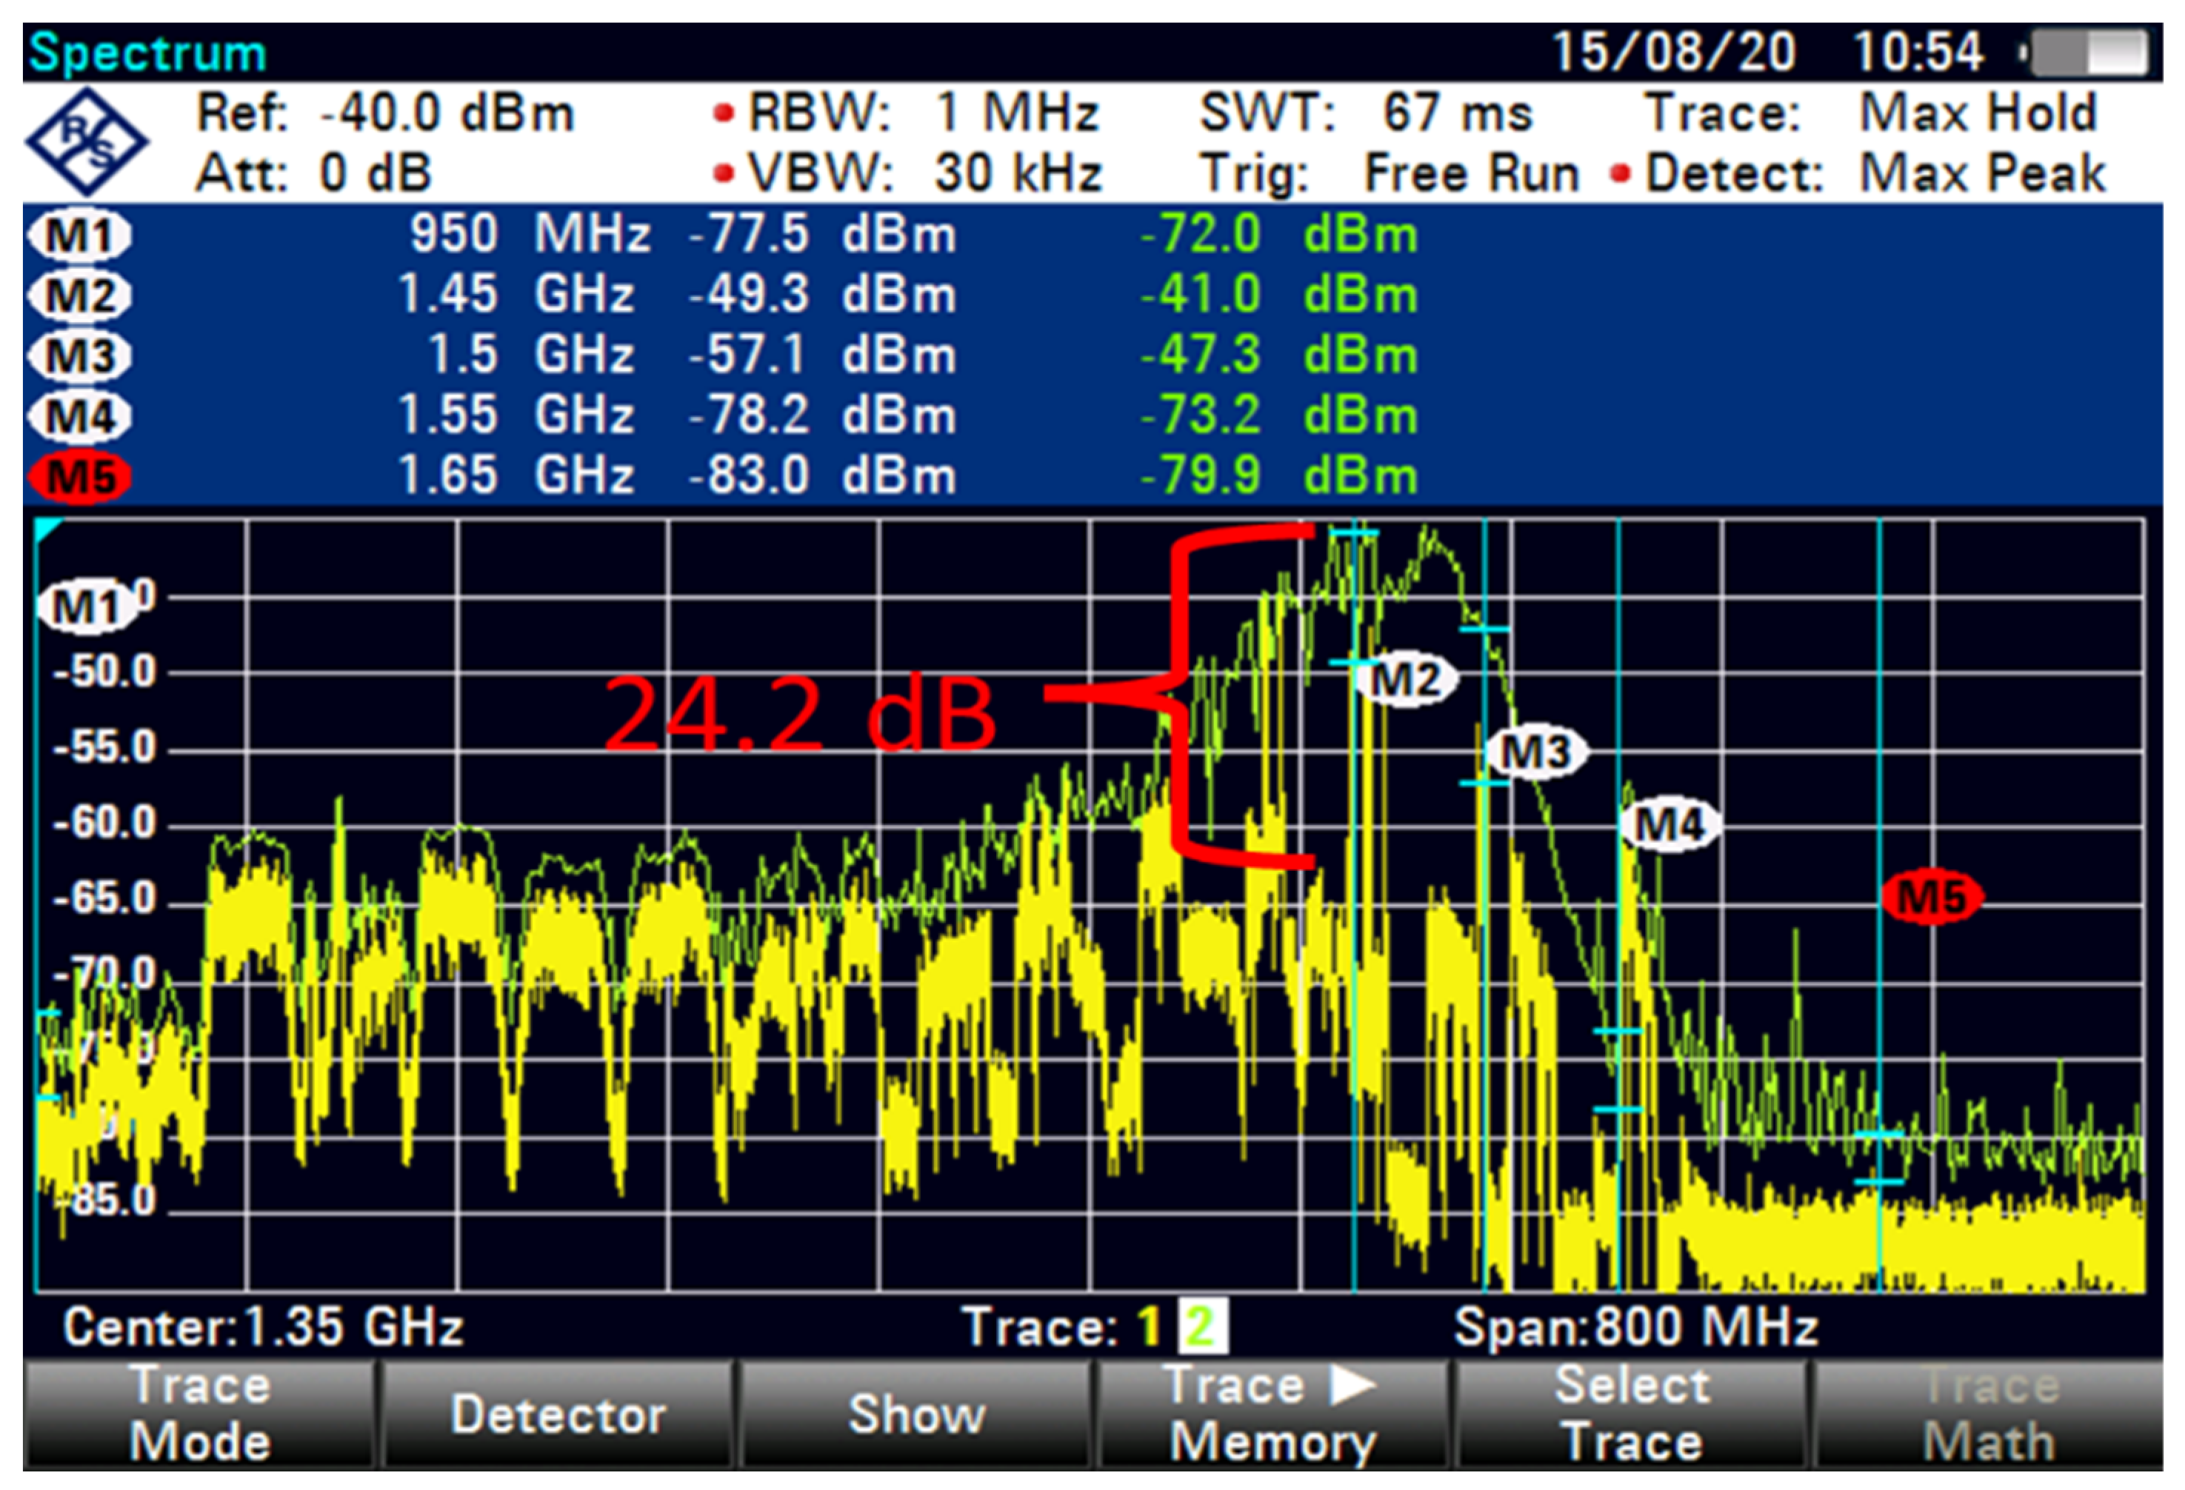Select the M4 marker badge in table
2185x1490 pixels.
(81, 416)
